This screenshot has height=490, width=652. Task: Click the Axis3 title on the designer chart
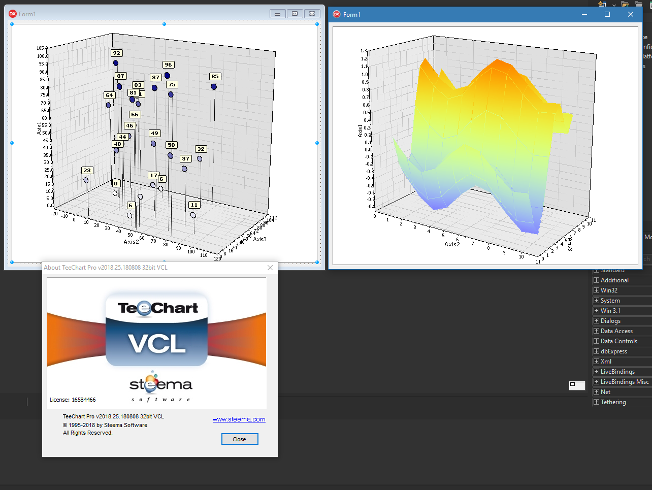[259, 239]
